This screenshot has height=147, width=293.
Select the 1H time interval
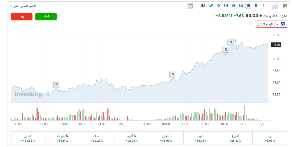click(x=233, y=6)
